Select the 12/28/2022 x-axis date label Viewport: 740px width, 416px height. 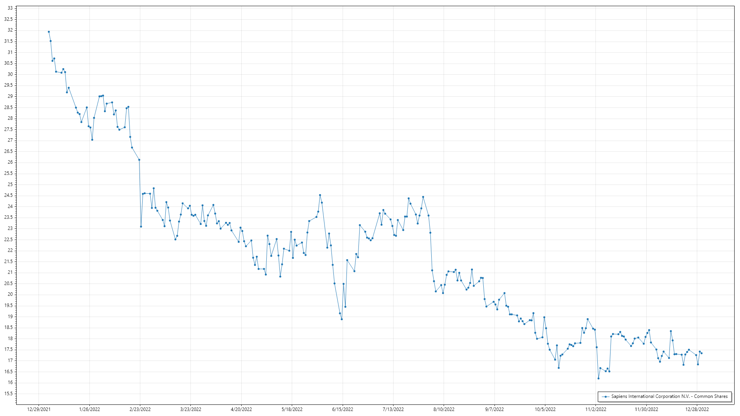point(697,409)
